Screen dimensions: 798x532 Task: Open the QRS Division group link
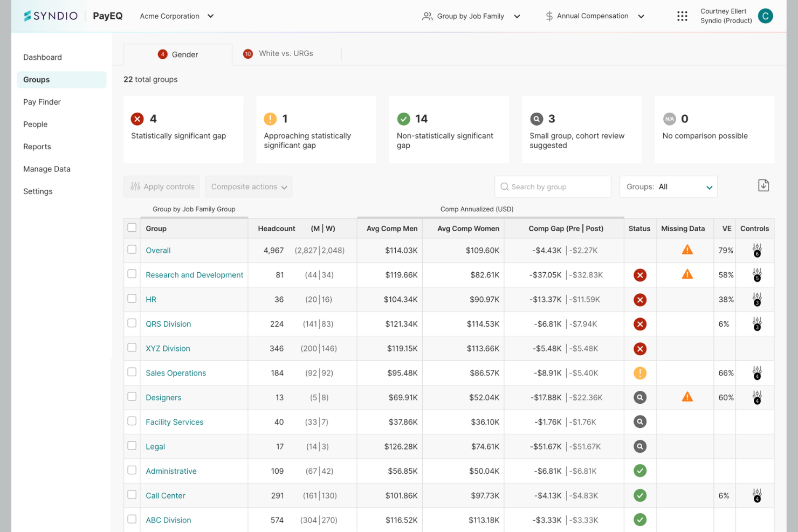point(168,324)
